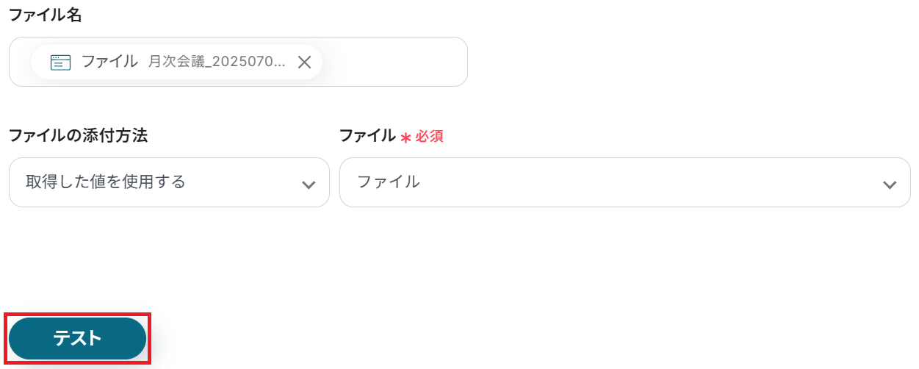Screen dimensions: 919x369
Task: Expand the required ファイル dropdown
Action: 624,182
